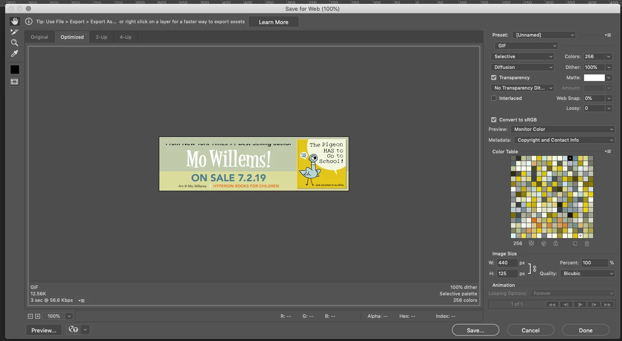Click the Cancel button
Image resolution: width=622 pixels, height=341 pixels.
(x=531, y=330)
